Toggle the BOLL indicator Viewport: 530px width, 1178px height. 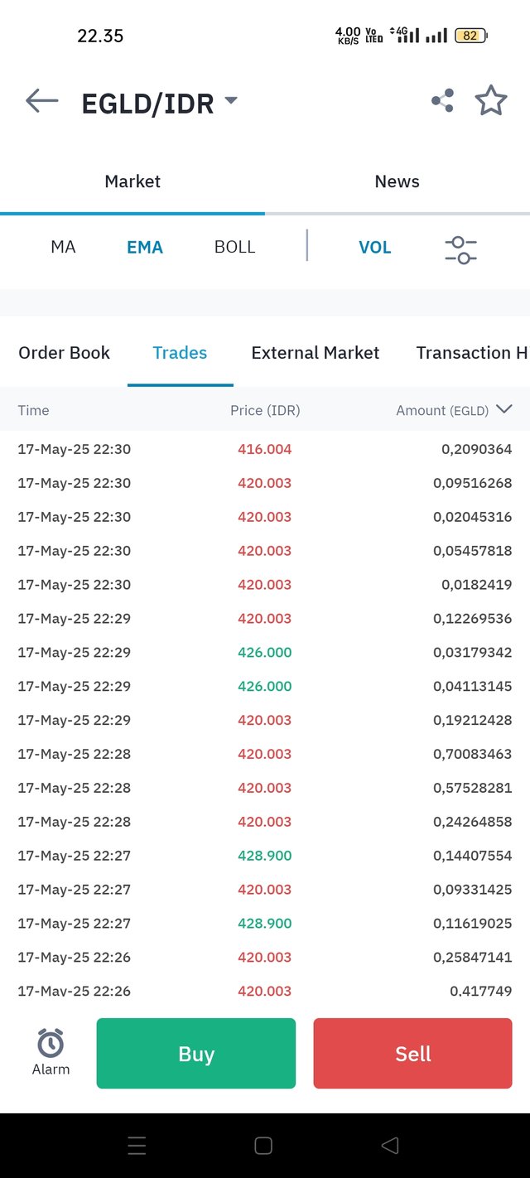[x=234, y=247]
